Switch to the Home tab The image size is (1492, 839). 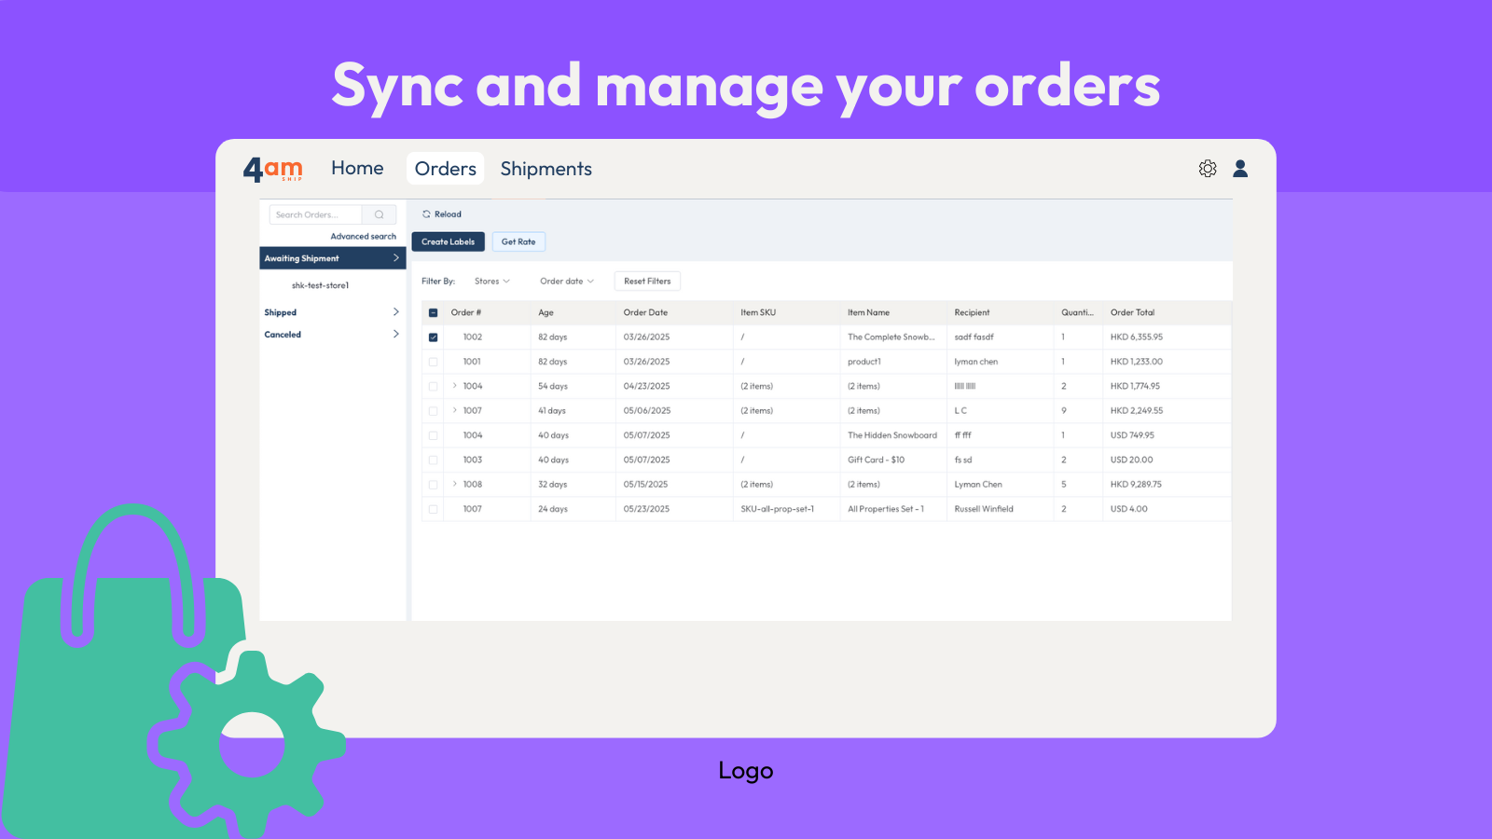pyautogui.click(x=357, y=168)
